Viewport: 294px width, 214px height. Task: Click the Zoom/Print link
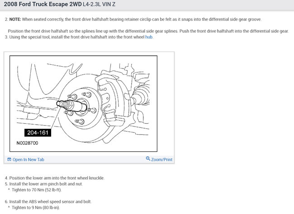161,160
